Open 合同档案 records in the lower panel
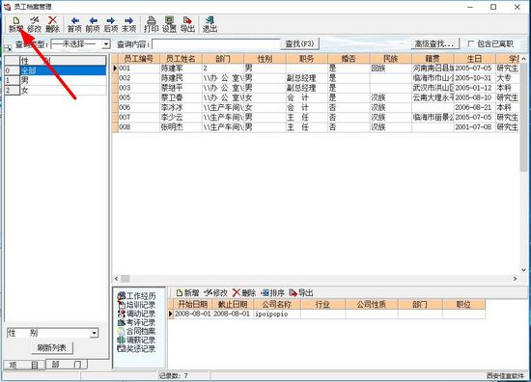 pos(136,331)
